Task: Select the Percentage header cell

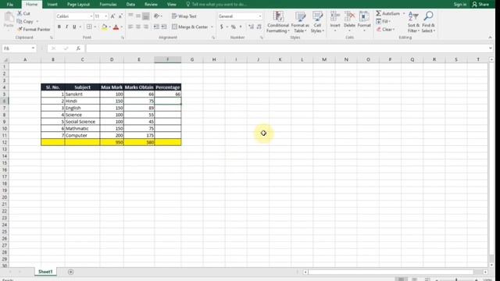Action: tap(168, 87)
